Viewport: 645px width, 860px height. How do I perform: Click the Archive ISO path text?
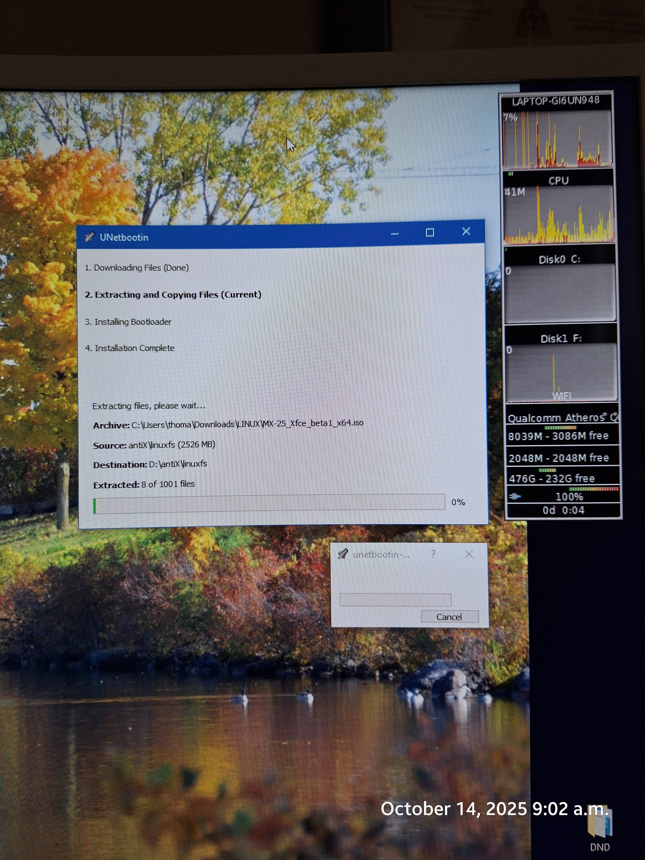pyautogui.click(x=247, y=423)
